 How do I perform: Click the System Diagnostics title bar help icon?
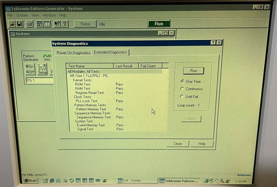(213, 43)
